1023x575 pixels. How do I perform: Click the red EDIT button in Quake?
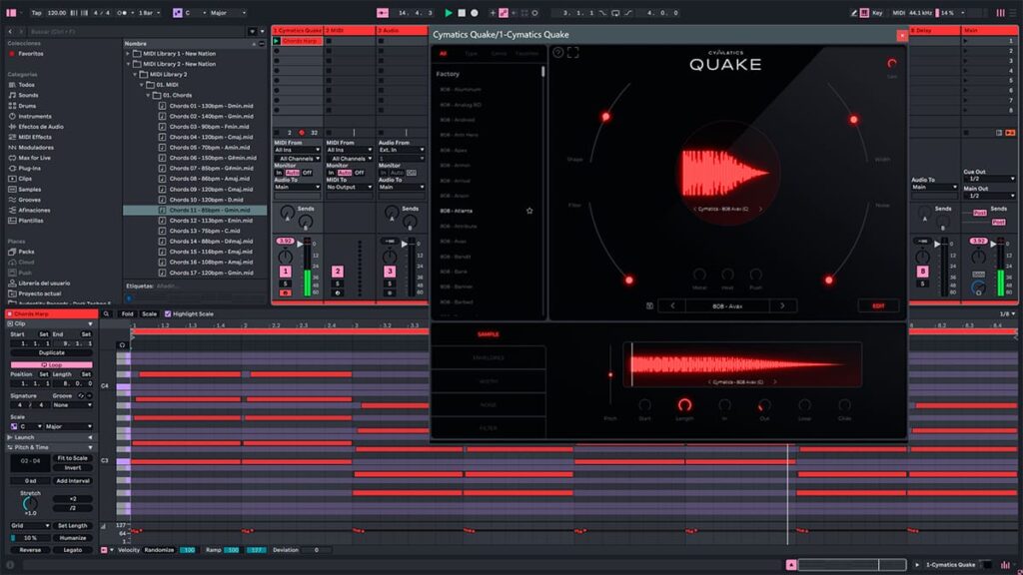coord(878,305)
